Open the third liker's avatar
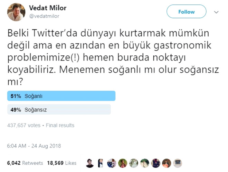 click(111, 163)
